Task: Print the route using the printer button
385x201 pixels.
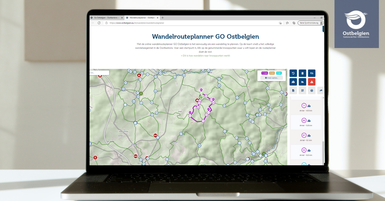Action: 312,91
